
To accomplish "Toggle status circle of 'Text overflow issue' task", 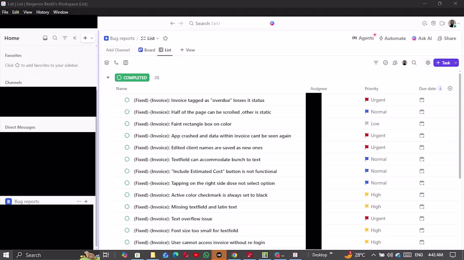I will click(127, 218).
